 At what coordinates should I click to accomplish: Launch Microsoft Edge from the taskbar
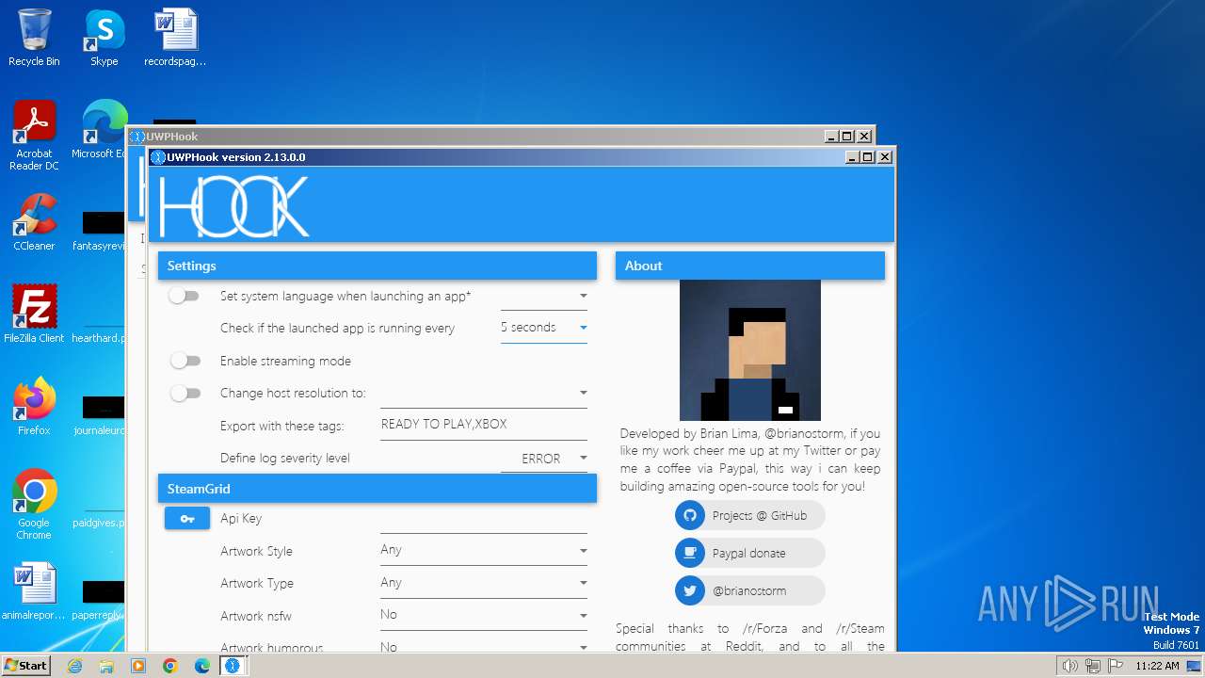coord(202,666)
